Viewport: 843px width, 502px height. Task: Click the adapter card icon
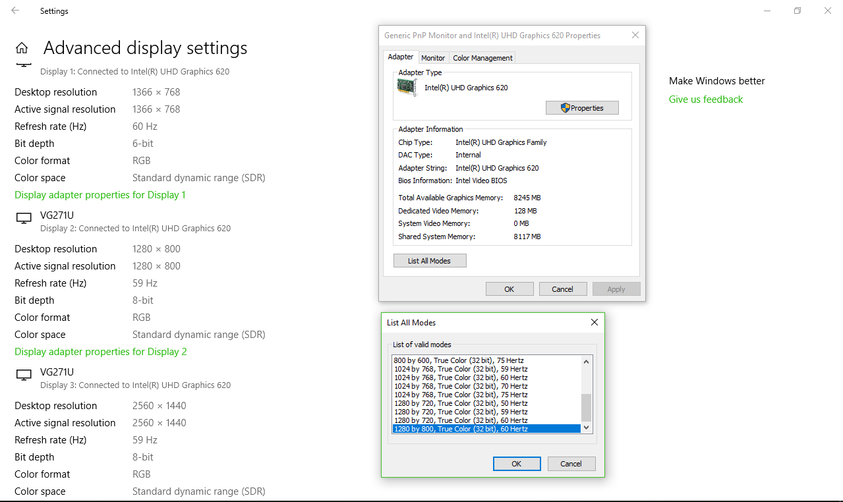tap(407, 87)
